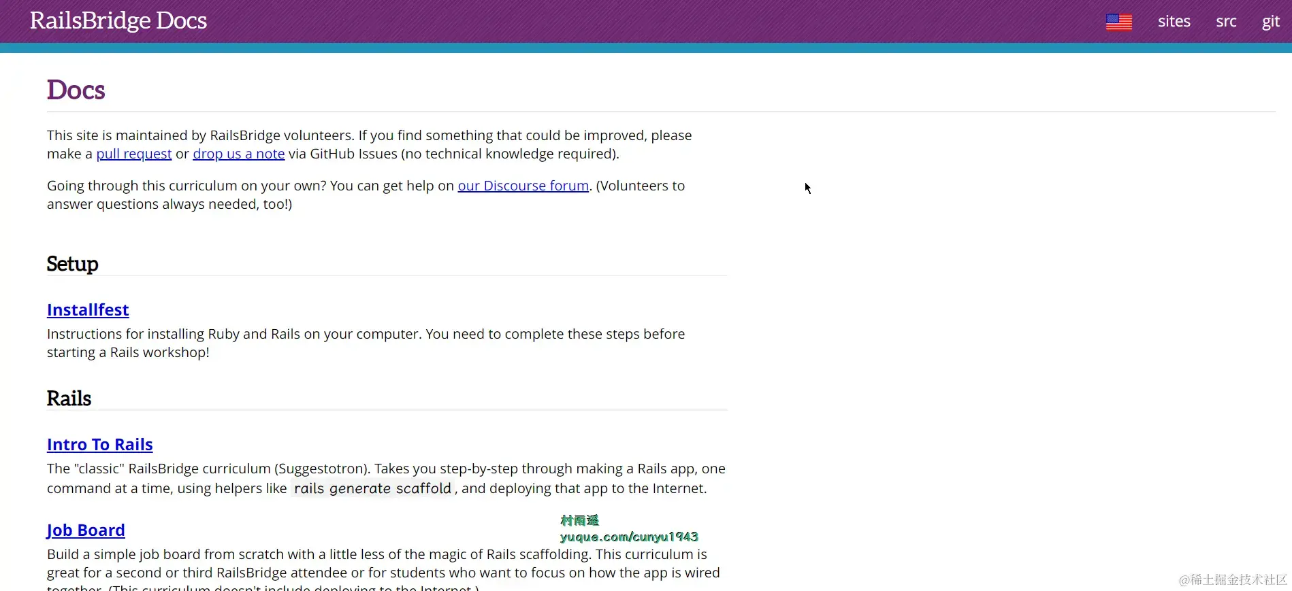Open the src link in header

pos(1226,21)
